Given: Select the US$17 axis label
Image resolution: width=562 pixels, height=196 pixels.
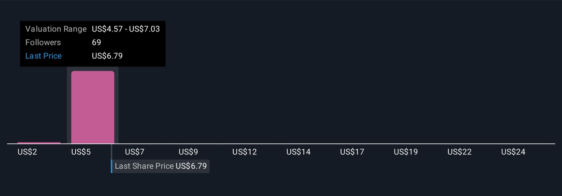Looking at the screenshot, I should [x=352, y=152].
